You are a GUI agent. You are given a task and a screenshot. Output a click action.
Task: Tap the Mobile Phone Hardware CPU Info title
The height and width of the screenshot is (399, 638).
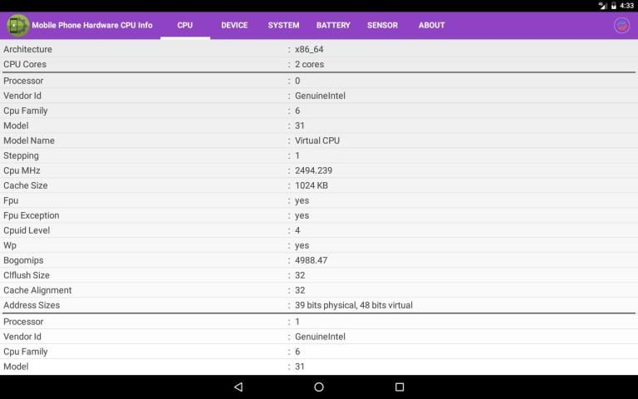(92, 25)
